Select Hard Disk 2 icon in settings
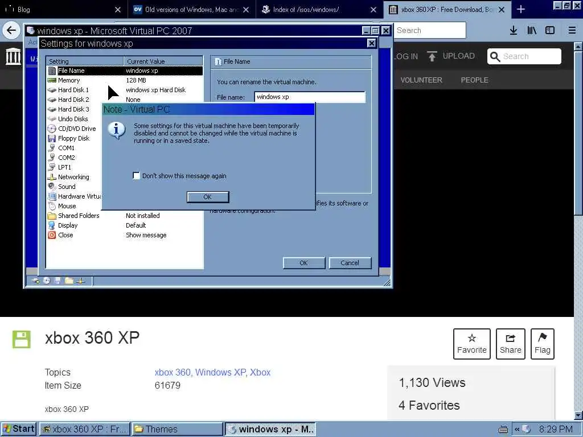 52,100
